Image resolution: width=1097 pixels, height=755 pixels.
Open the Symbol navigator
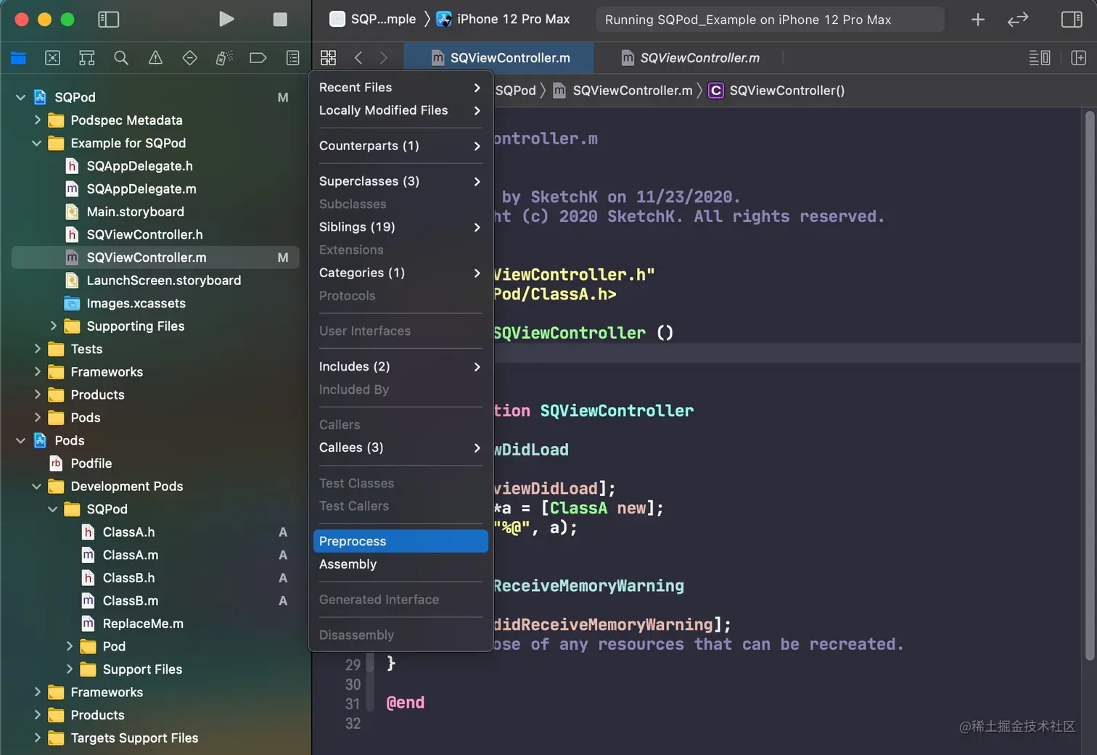click(87, 58)
